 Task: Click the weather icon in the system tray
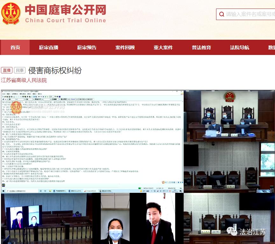coord(141,191)
